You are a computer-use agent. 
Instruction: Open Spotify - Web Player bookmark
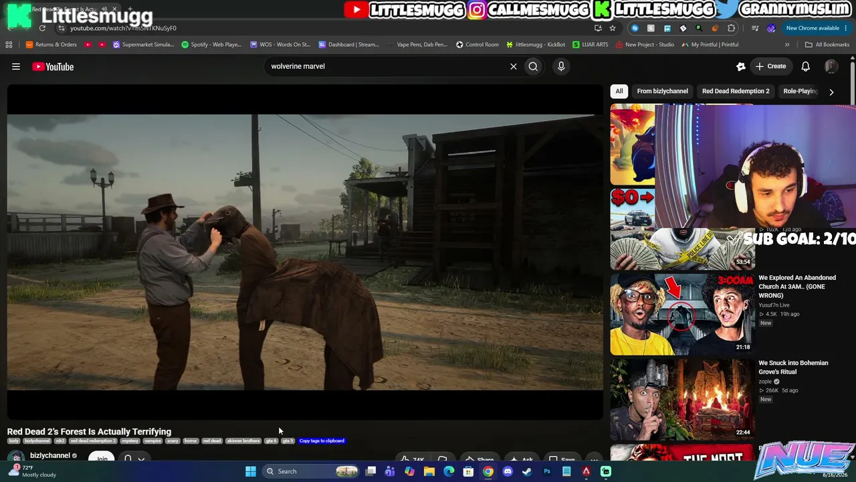211,44
